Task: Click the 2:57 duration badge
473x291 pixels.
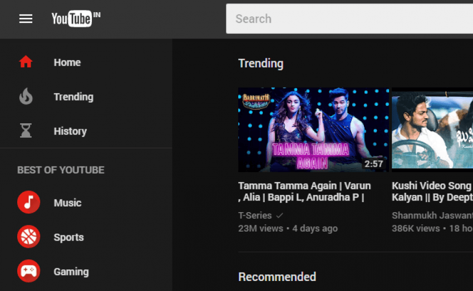Action: [x=374, y=164]
